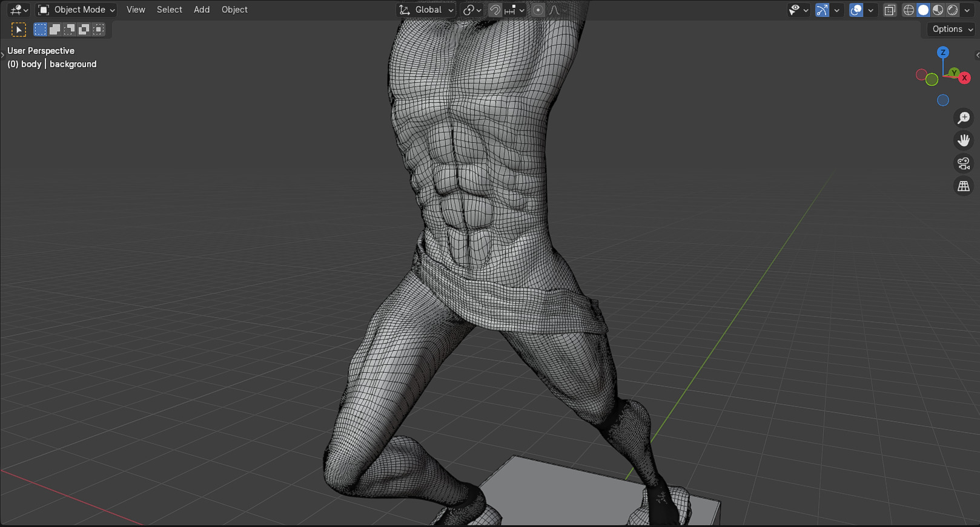980x527 pixels.
Task: Toggle viewport gizmos display
Action: click(822, 10)
